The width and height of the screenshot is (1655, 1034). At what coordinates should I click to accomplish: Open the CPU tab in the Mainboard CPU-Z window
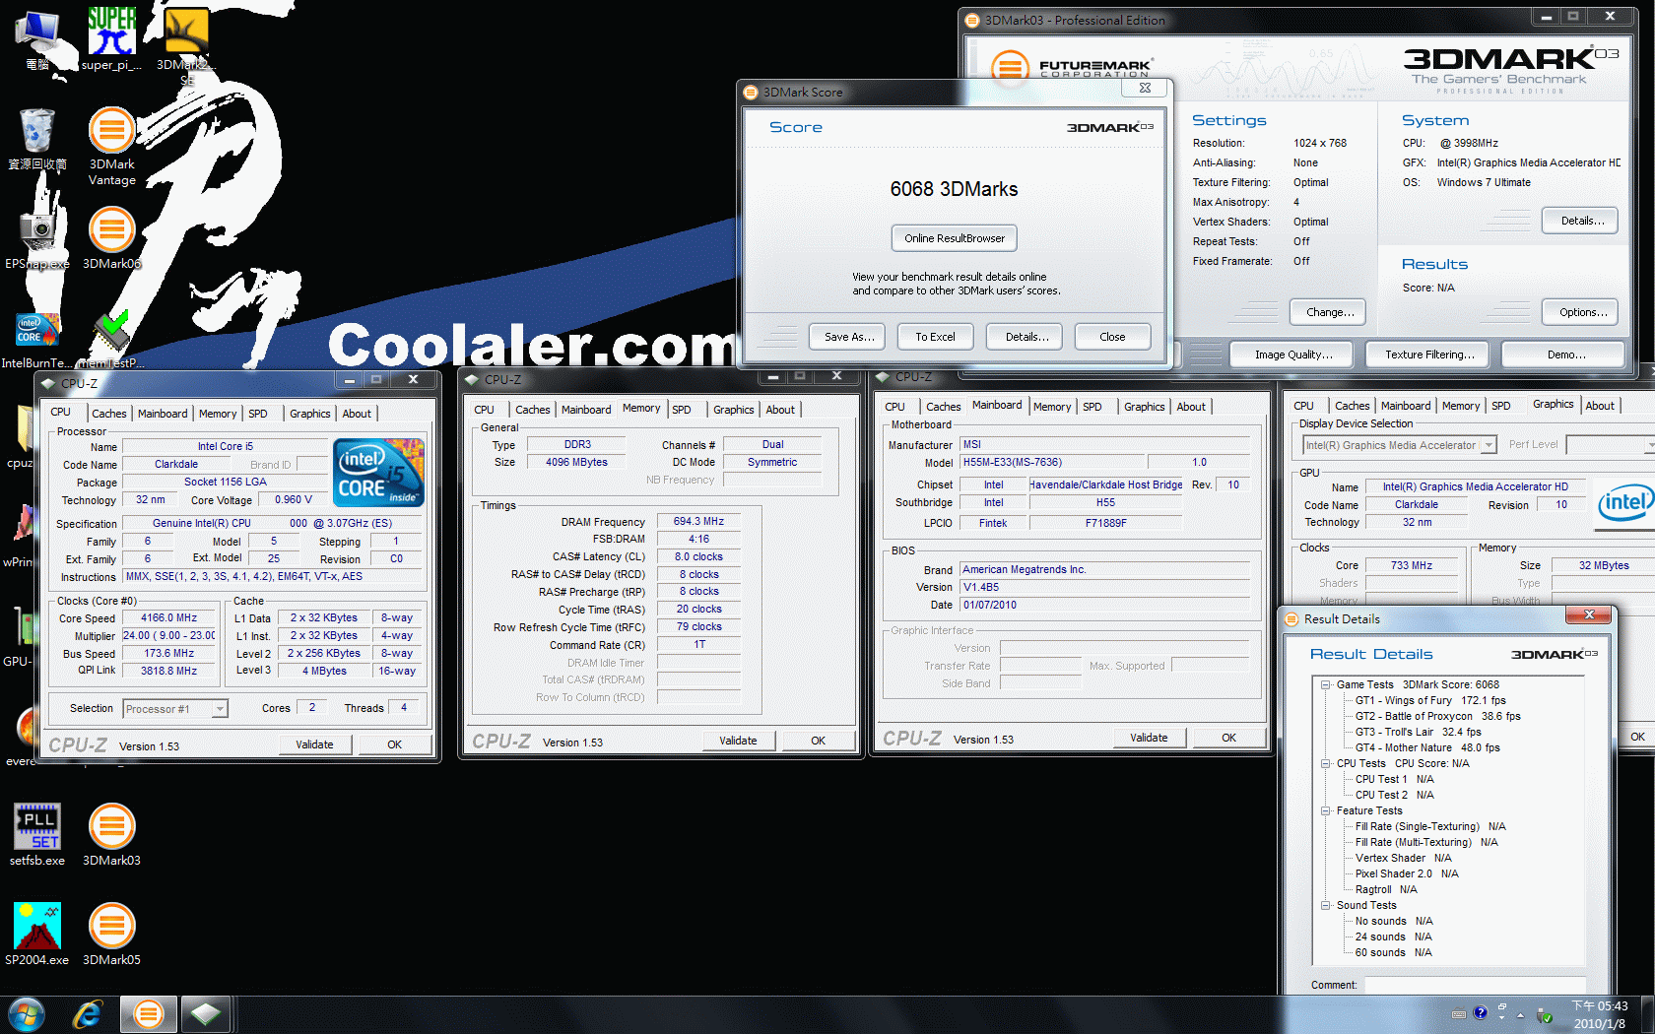[x=894, y=407]
